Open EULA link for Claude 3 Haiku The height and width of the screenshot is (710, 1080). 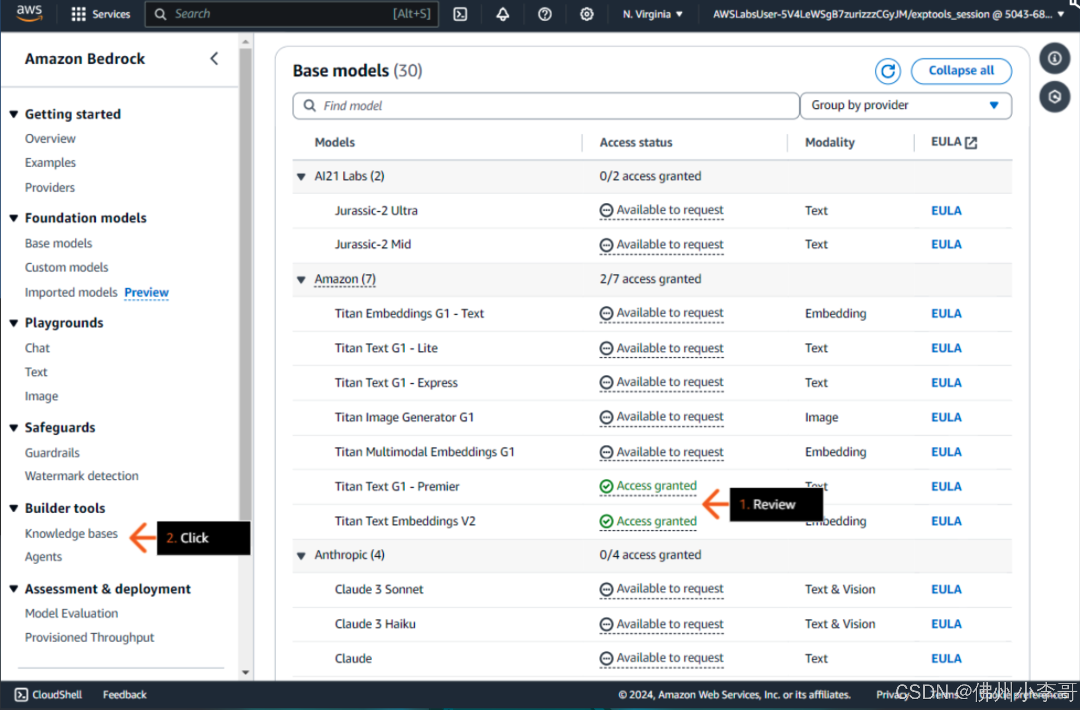(x=946, y=624)
